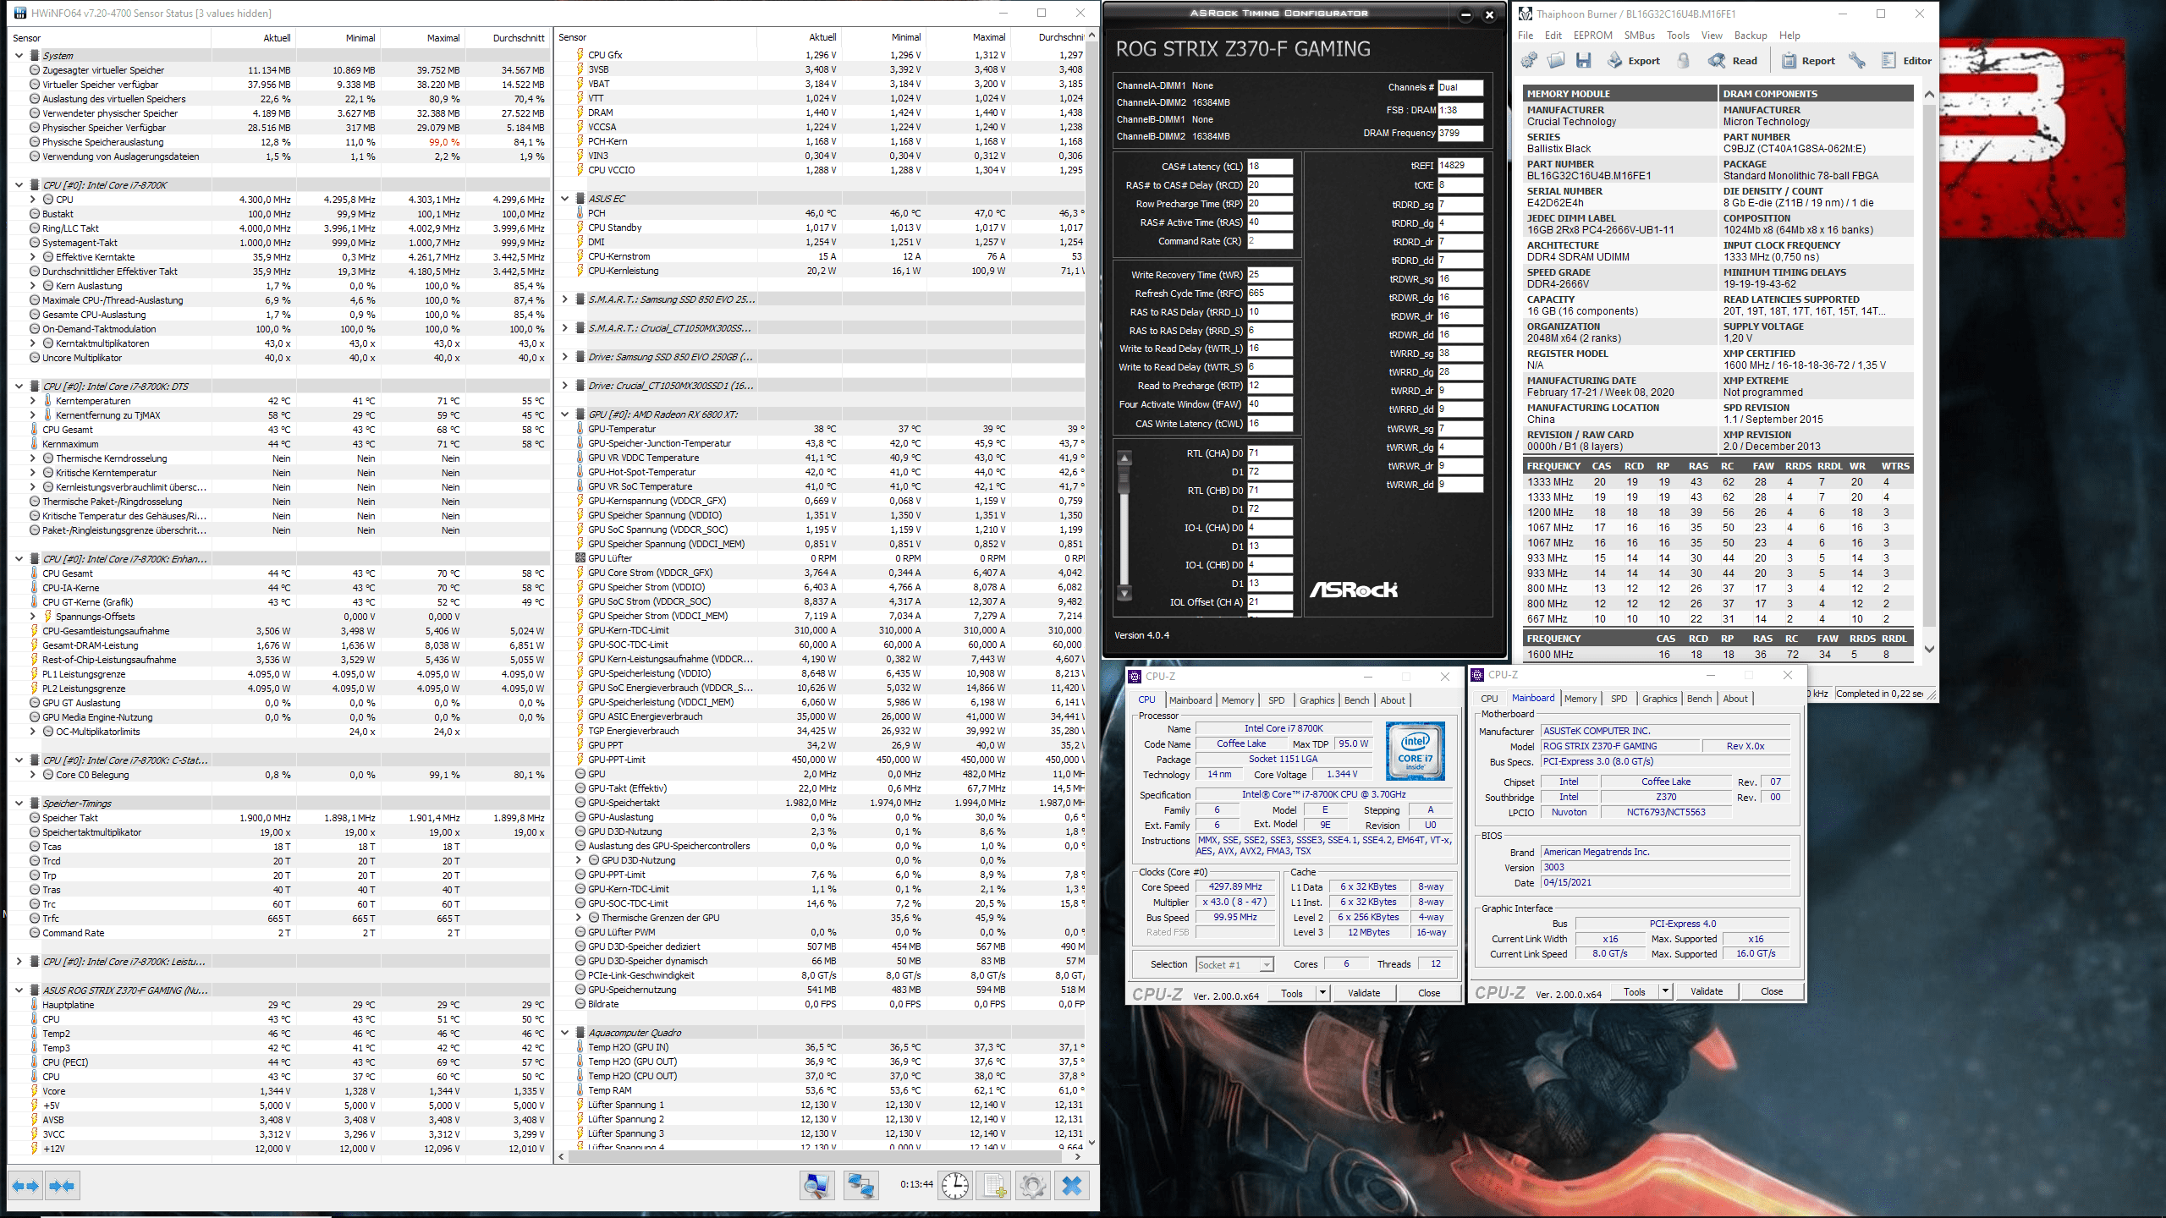Click Read in Thaiphoon Burner toolbar

pyautogui.click(x=1733, y=61)
